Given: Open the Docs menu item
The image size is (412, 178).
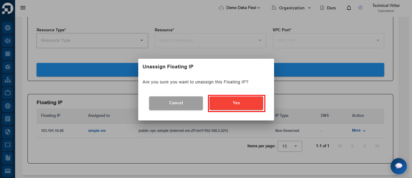Looking at the screenshot, I should [x=328, y=8].
